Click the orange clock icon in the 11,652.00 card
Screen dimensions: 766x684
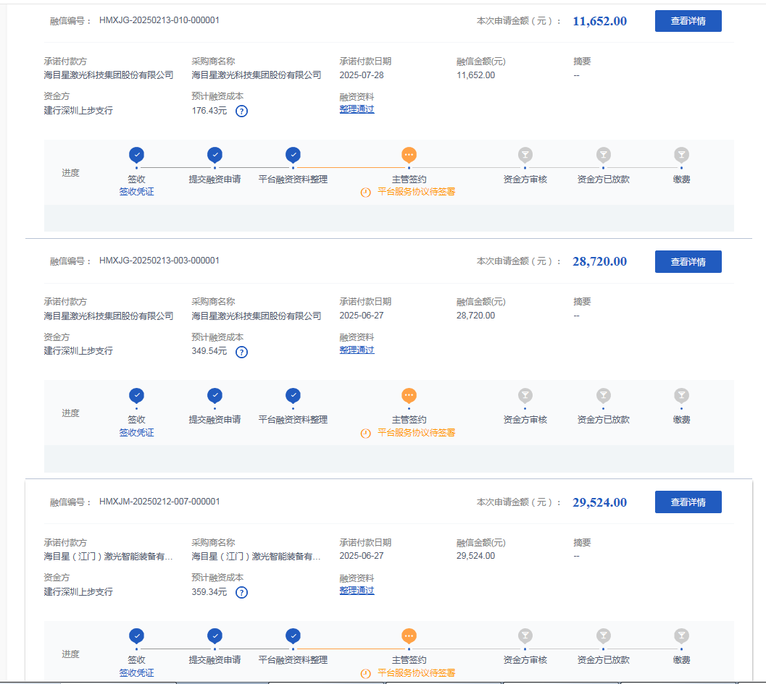365,193
